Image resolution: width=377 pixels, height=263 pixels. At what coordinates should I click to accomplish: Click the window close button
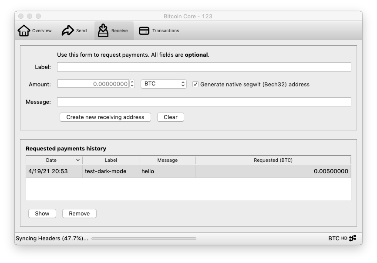click(21, 16)
